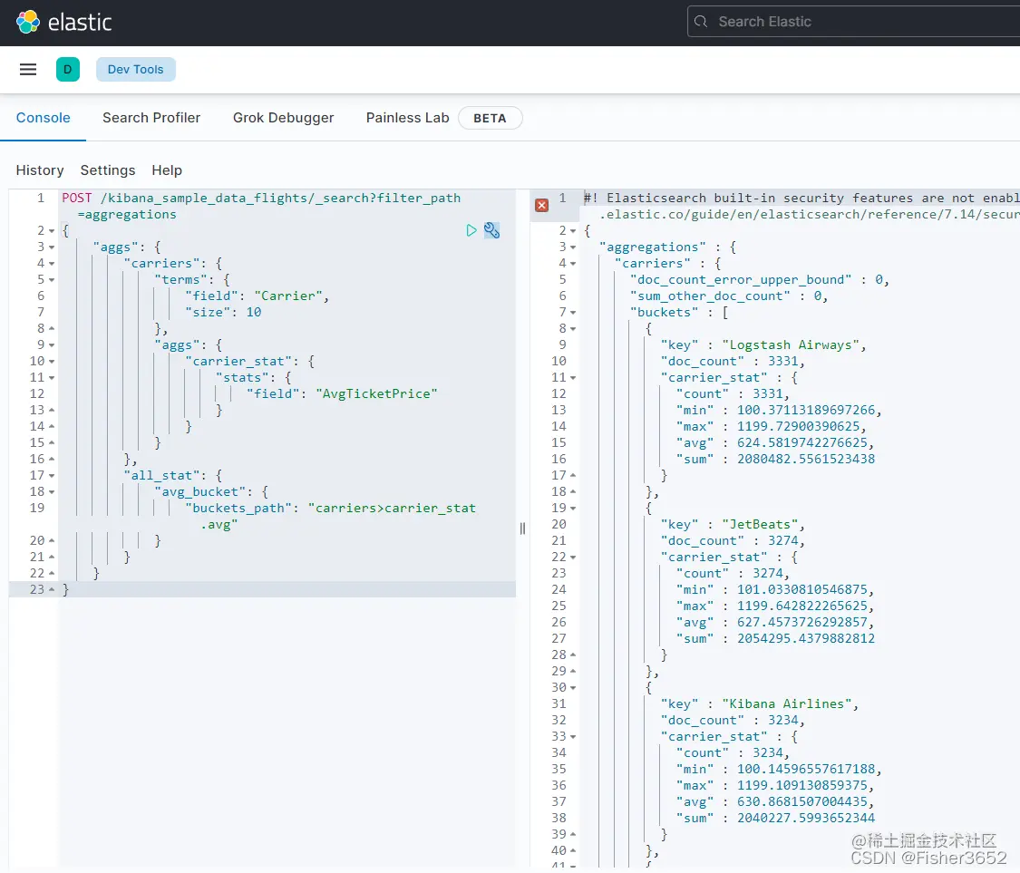Collapse "aggregations" fold at output line 3
Viewport: 1020px width, 873px height.
coord(573,247)
